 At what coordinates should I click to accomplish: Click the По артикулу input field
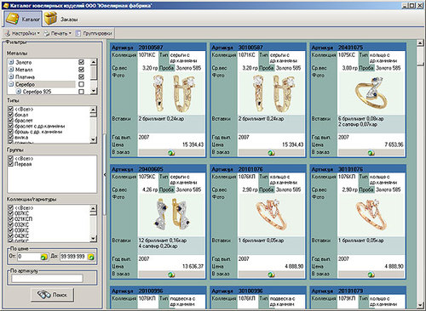point(47,278)
